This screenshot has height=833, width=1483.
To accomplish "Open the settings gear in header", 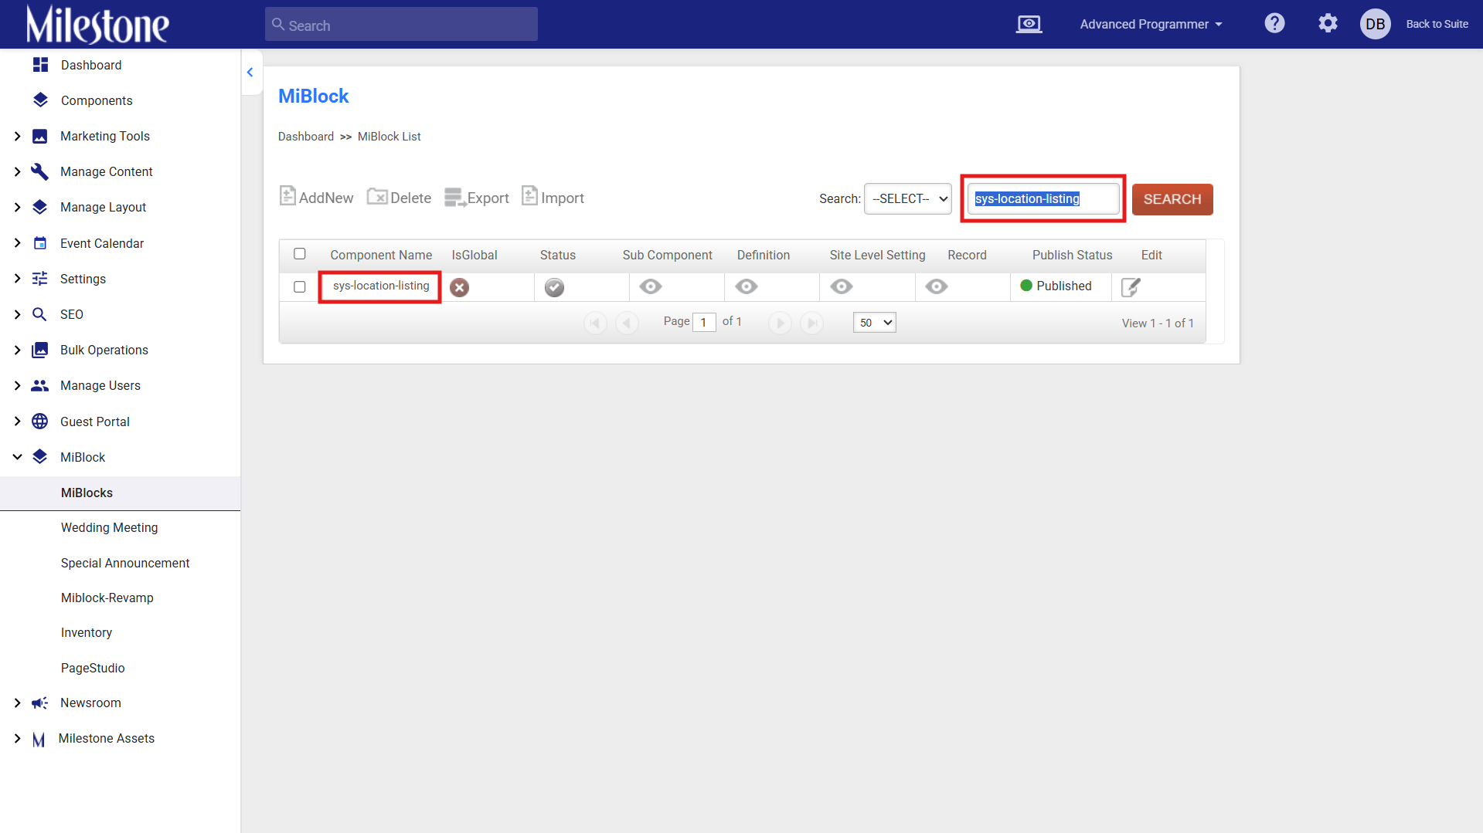I will tap(1328, 24).
